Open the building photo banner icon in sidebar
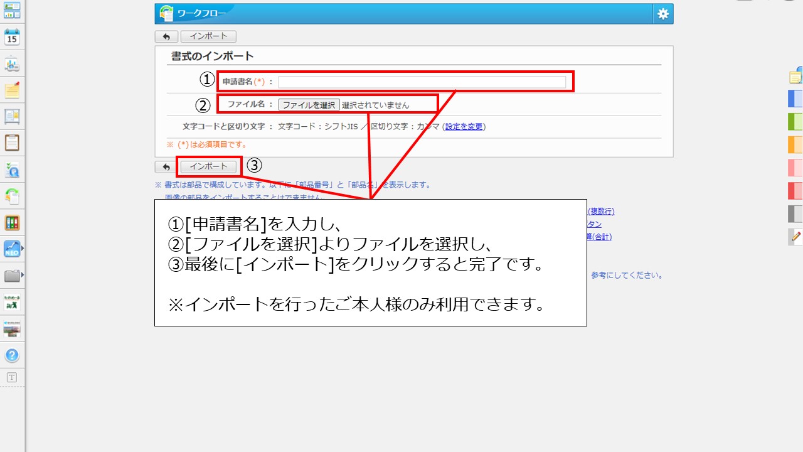This screenshot has width=803, height=452. [x=12, y=328]
